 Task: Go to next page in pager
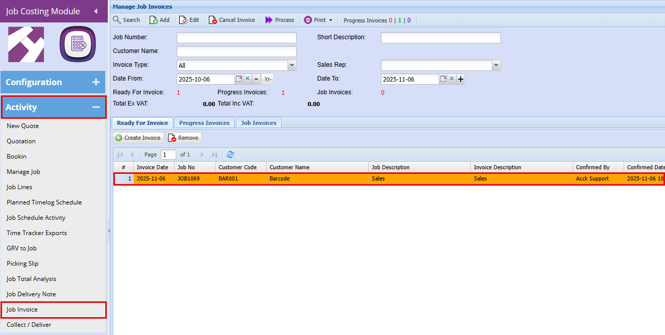pos(202,154)
